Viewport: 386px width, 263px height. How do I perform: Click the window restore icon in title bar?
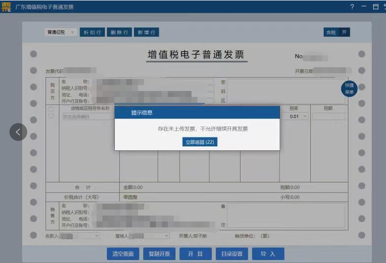(376, 6)
